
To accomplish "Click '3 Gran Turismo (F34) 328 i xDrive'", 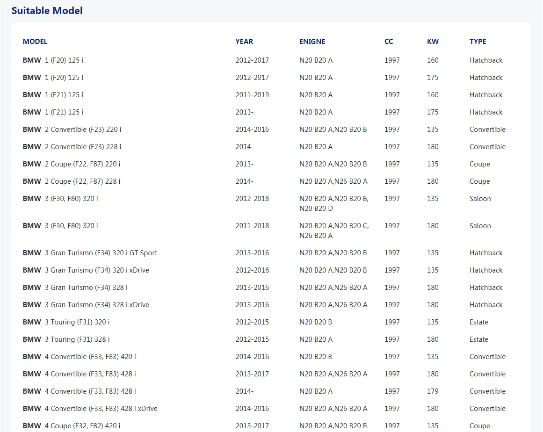I will click(x=97, y=305).
